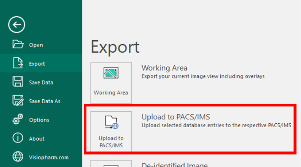Select Export in the sidebar

click(x=41, y=63)
